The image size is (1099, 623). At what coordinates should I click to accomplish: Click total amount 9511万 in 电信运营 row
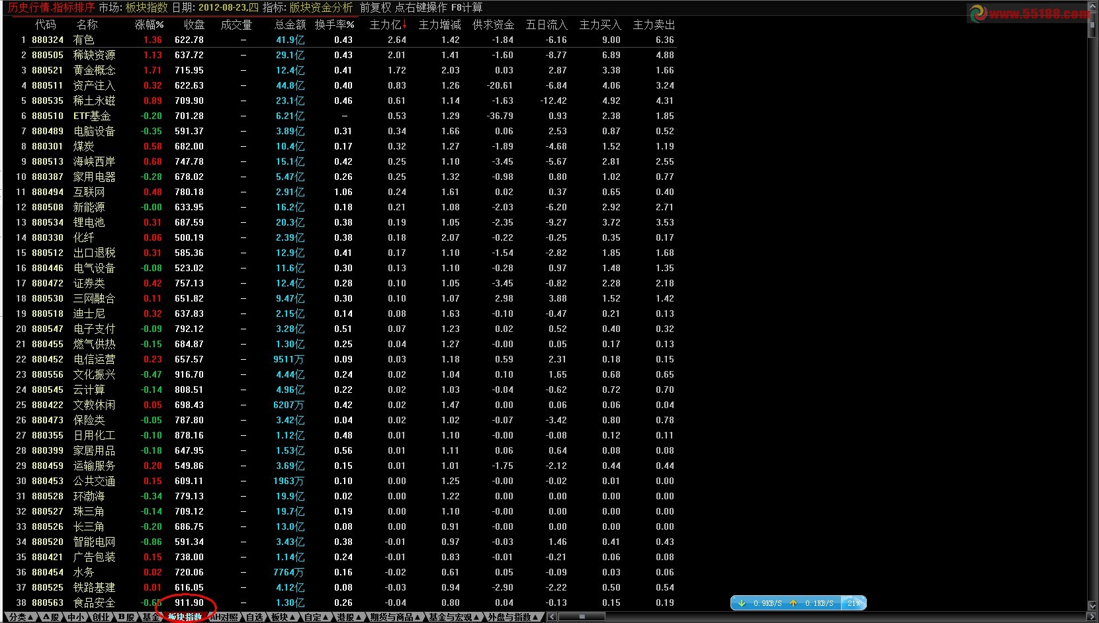pos(288,359)
